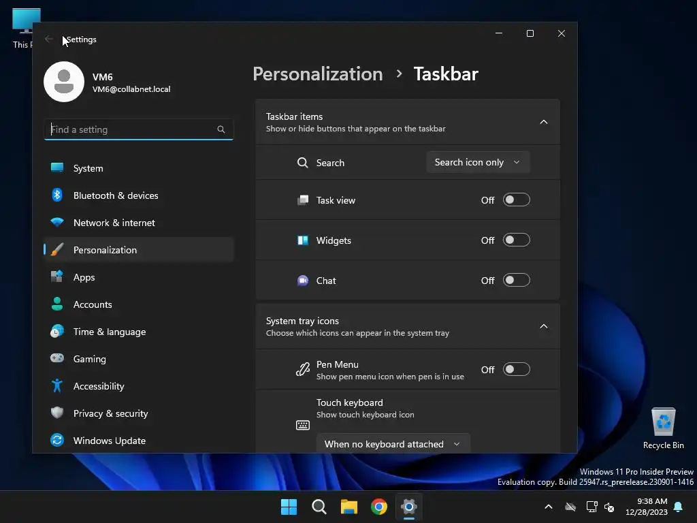Click the search magnifier in Find a setting
The image size is (697, 523).
click(221, 129)
